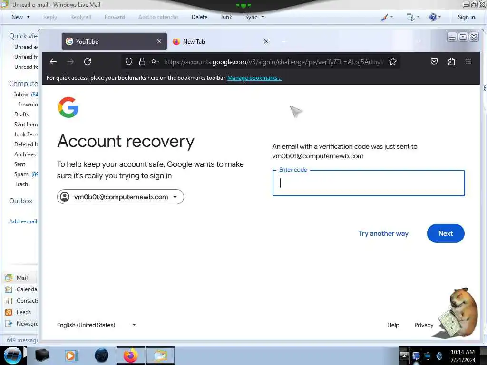The height and width of the screenshot is (365, 487).
Task: Open the Windows Start orb
Action: pos(12,355)
